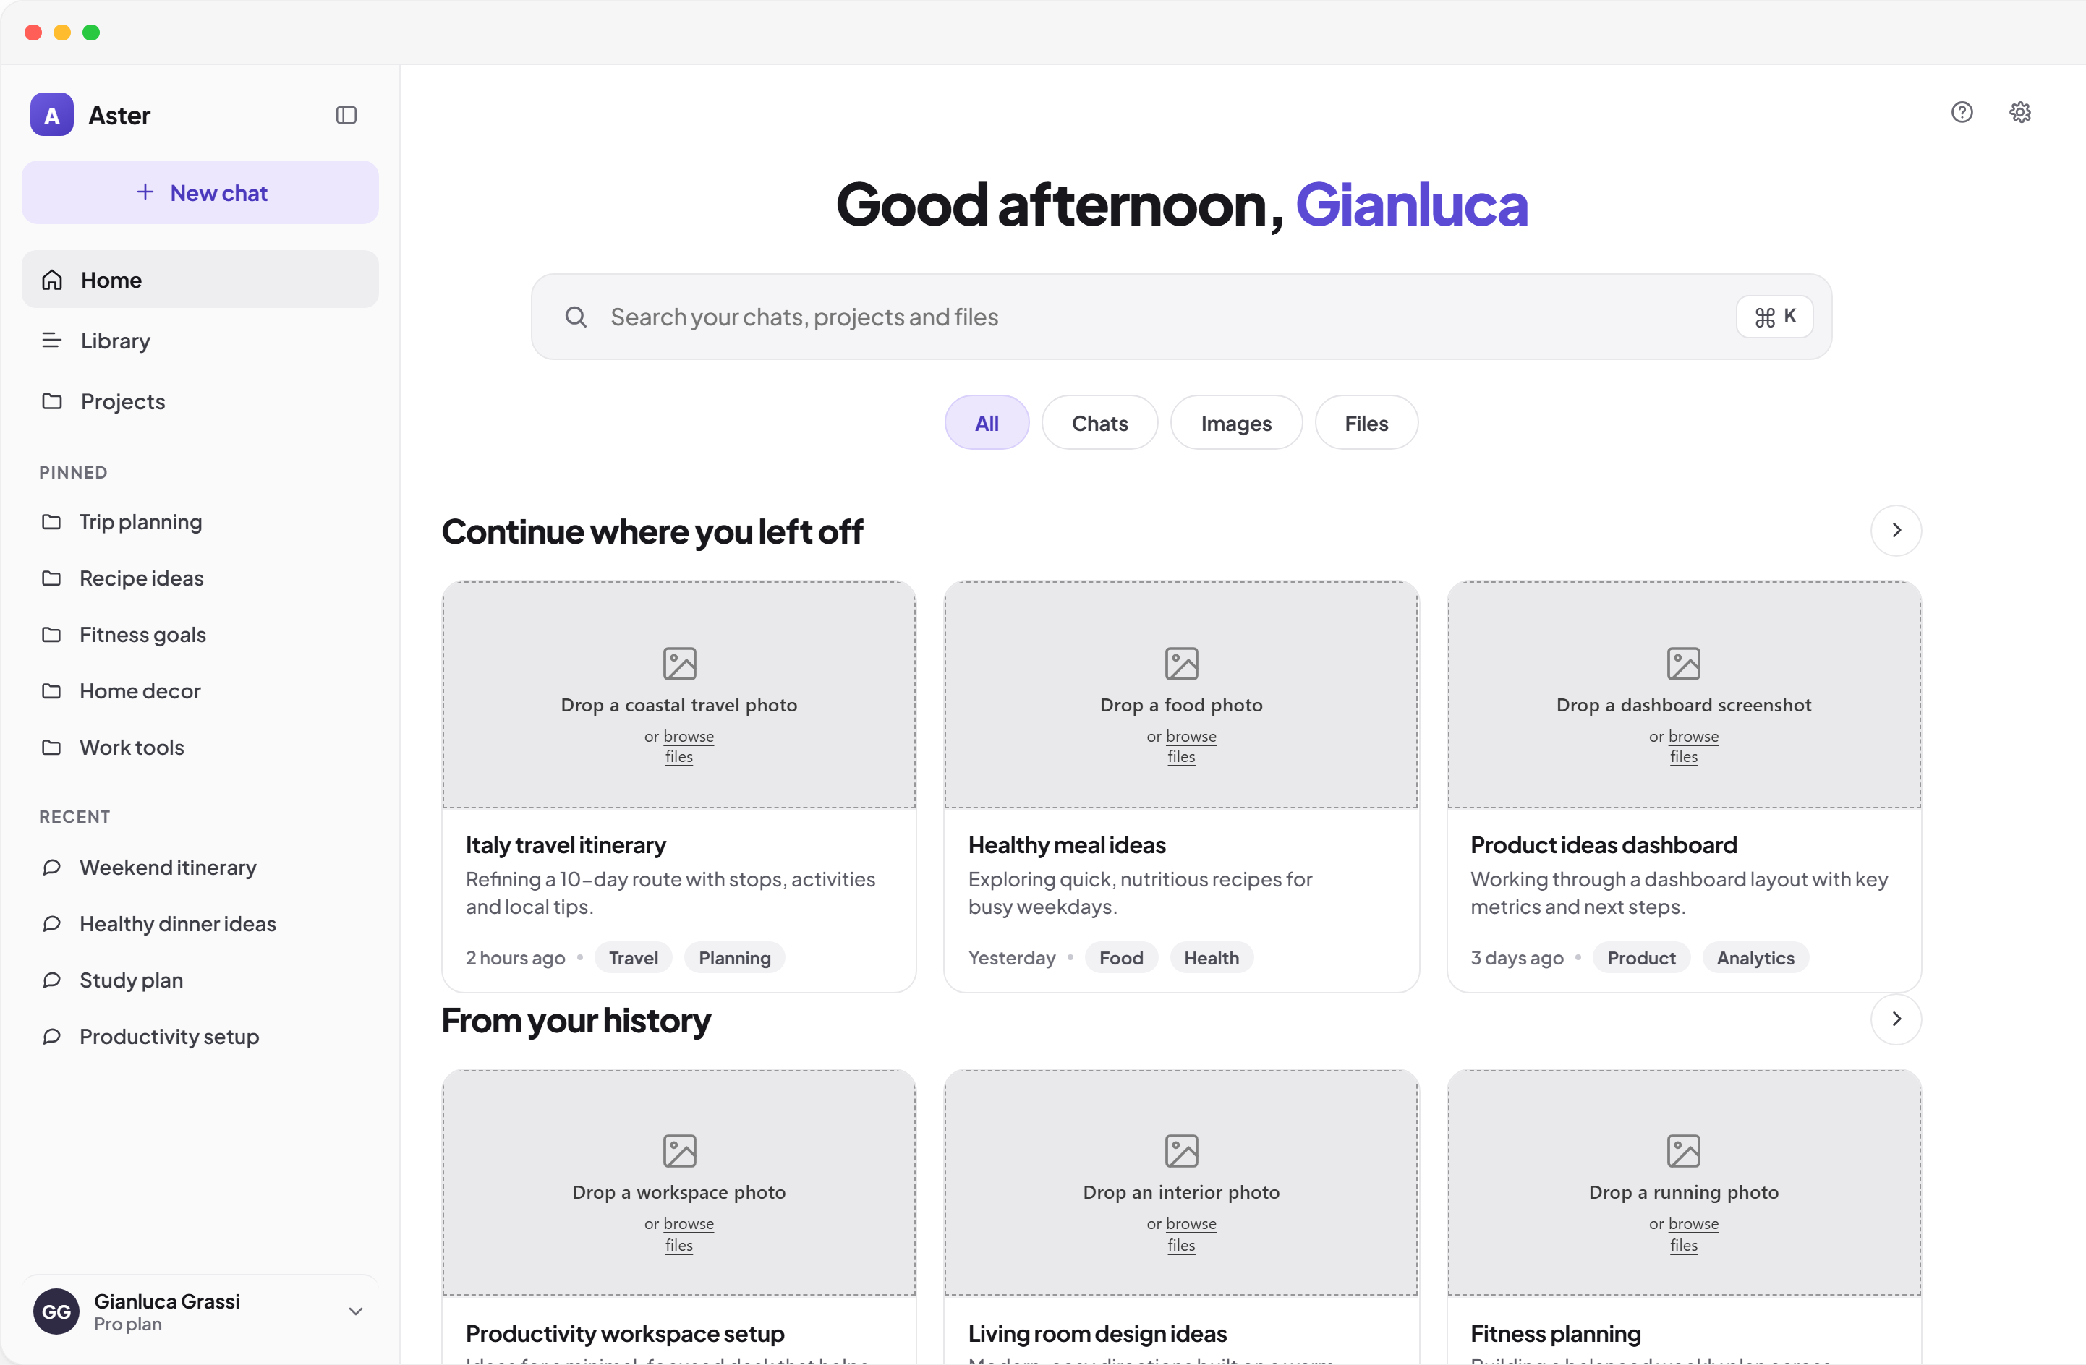Click the Library list icon

pyautogui.click(x=53, y=341)
